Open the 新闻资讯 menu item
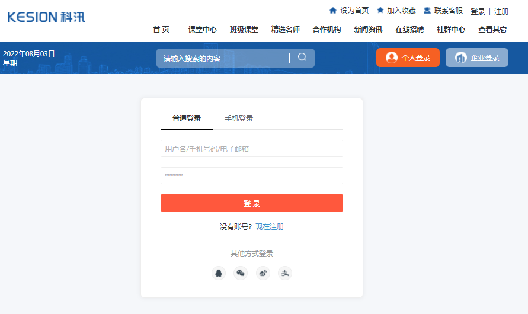 368,30
